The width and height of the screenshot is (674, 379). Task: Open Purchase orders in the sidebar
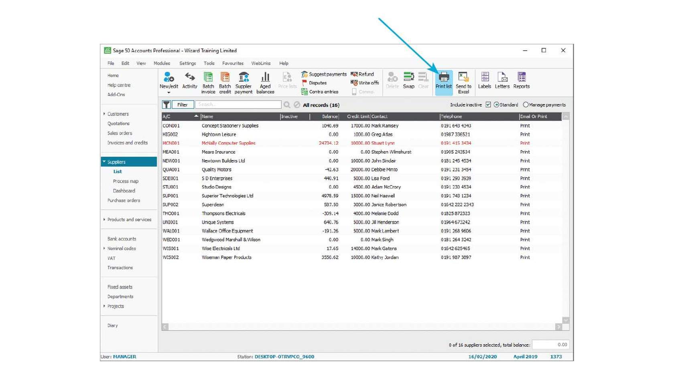pos(124,200)
